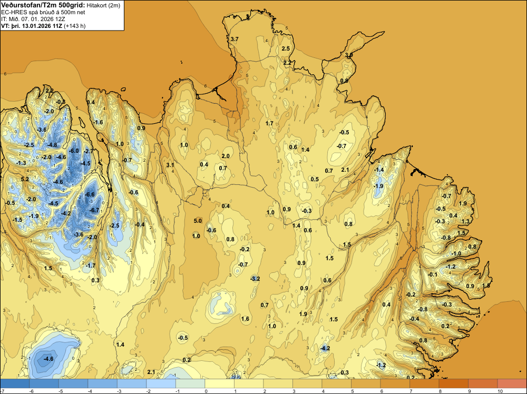Click the 'IT: Mið. 07. 01. 2026 12Z' line
The image size is (527, 394).
33,19
